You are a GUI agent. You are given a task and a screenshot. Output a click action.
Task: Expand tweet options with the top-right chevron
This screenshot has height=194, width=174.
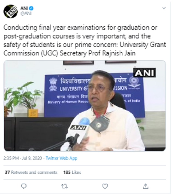point(164,8)
